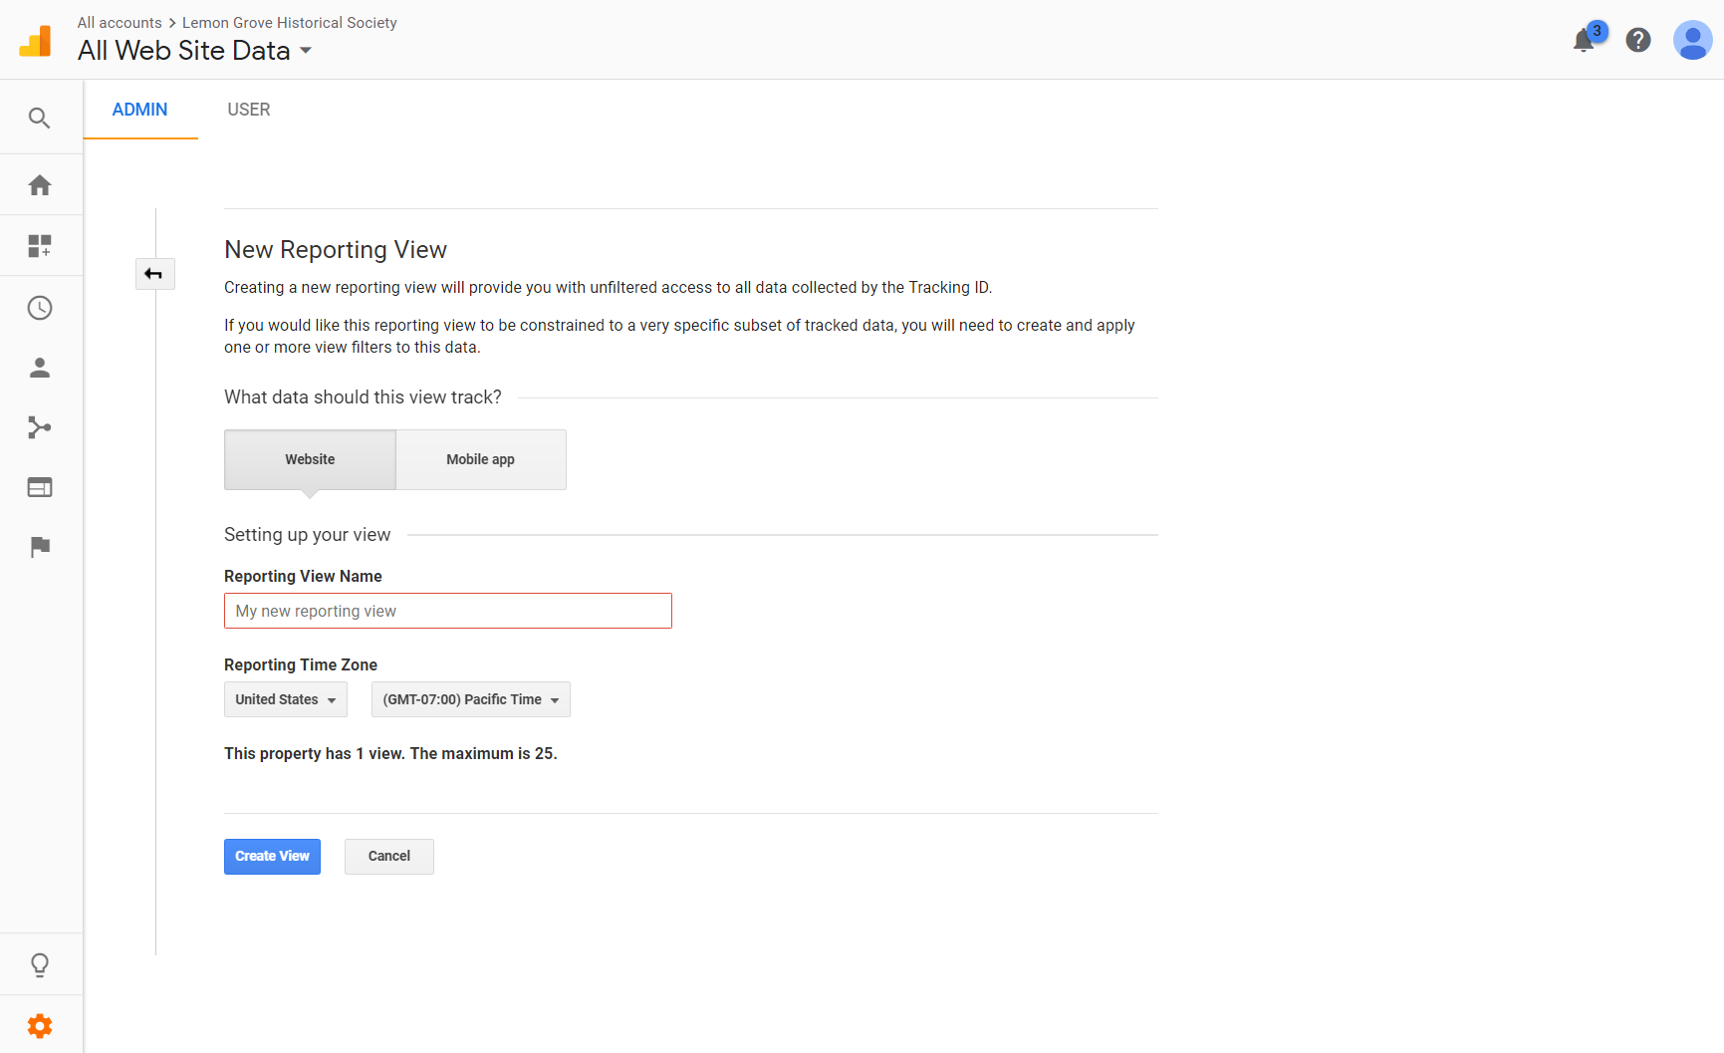Open Conversions flag icon
1724x1053 pixels.
pos(40,547)
